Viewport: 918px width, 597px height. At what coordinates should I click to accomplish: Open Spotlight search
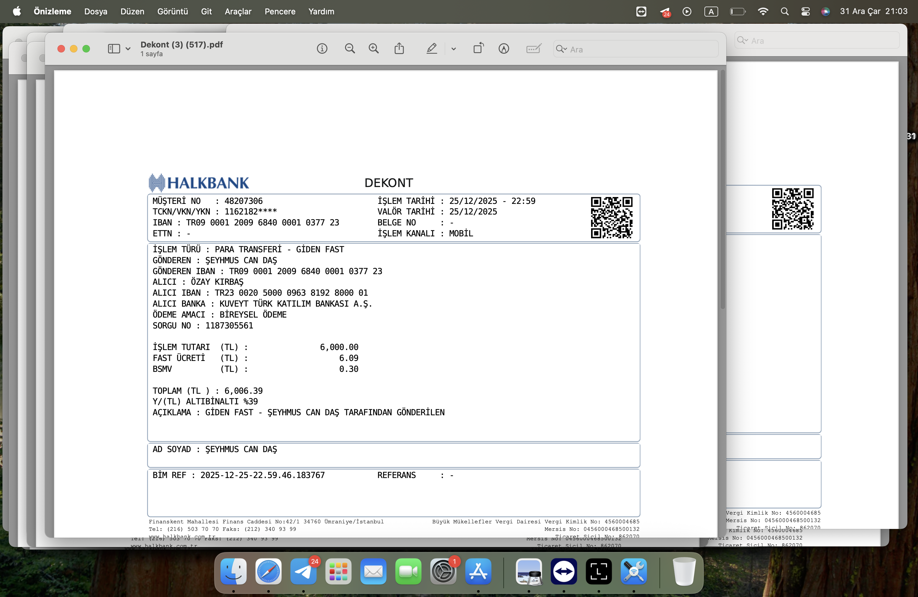(x=785, y=12)
